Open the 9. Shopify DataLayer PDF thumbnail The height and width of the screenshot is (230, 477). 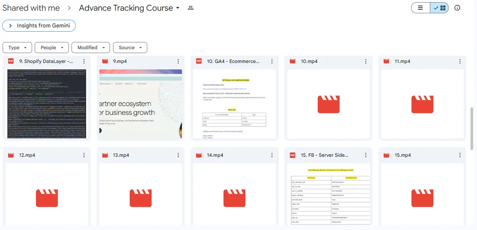(47, 104)
